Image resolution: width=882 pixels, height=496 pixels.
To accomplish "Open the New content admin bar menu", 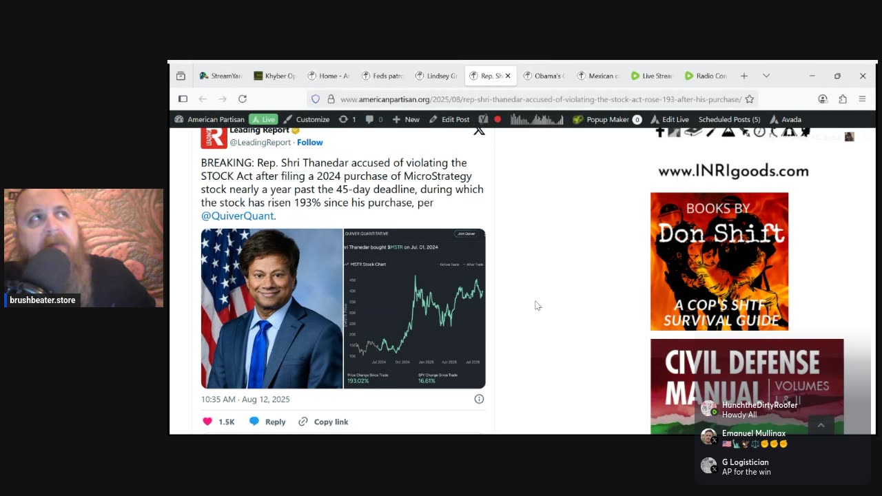I will (x=406, y=119).
